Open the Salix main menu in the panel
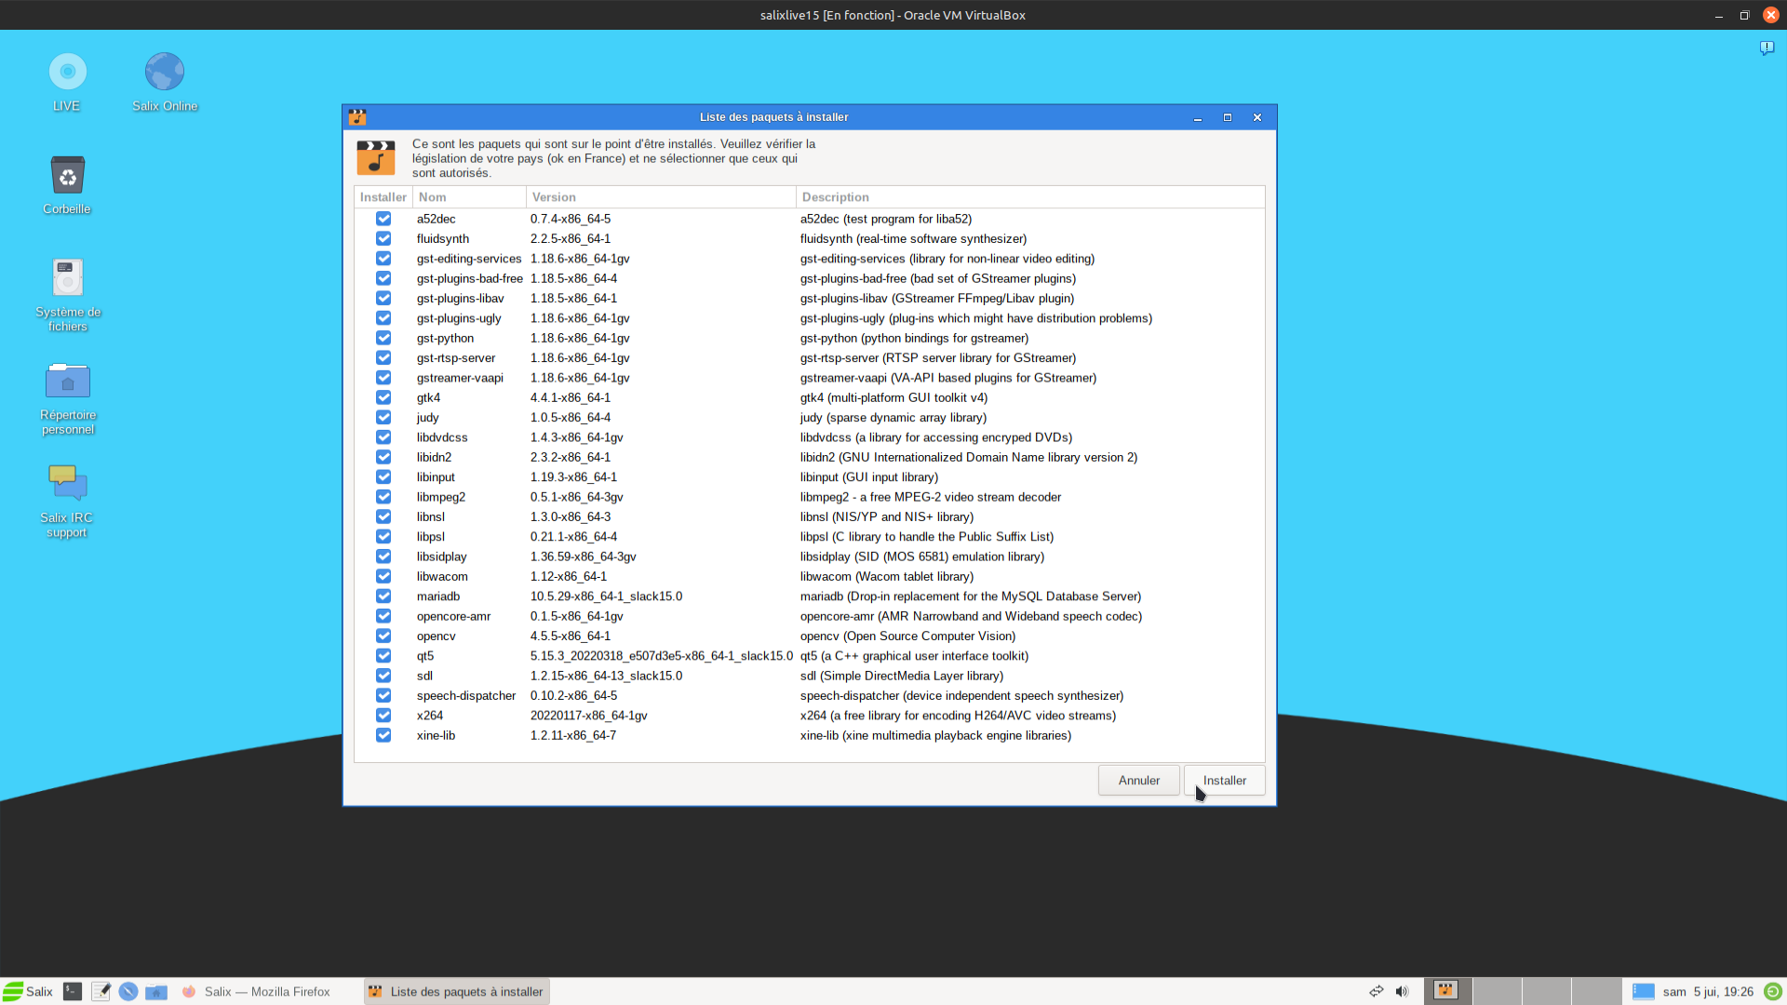This screenshot has width=1787, height=1005. 28,992
